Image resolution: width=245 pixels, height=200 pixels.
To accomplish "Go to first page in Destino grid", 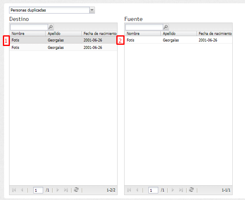I will click(x=14, y=190).
